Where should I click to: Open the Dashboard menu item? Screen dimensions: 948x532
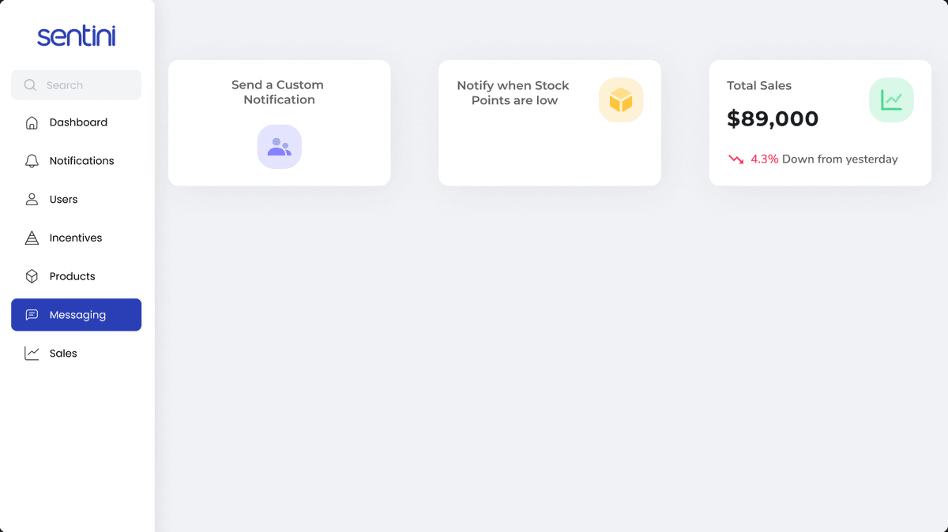pyautogui.click(x=77, y=122)
